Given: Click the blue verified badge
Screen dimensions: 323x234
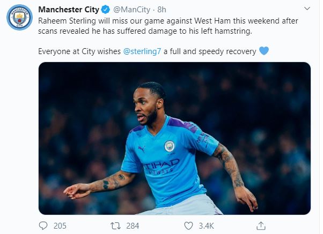Looking at the screenshot, I should pyautogui.click(x=106, y=10).
